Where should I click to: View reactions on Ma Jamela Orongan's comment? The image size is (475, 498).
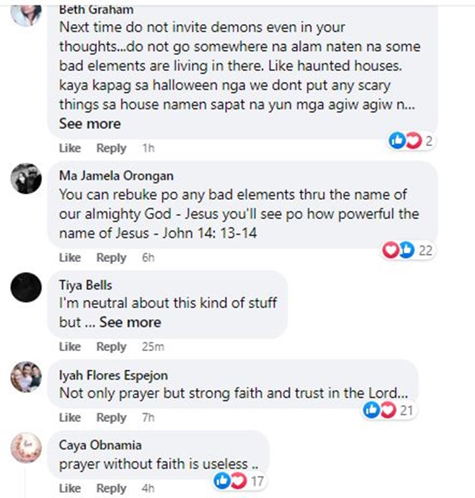click(408, 251)
